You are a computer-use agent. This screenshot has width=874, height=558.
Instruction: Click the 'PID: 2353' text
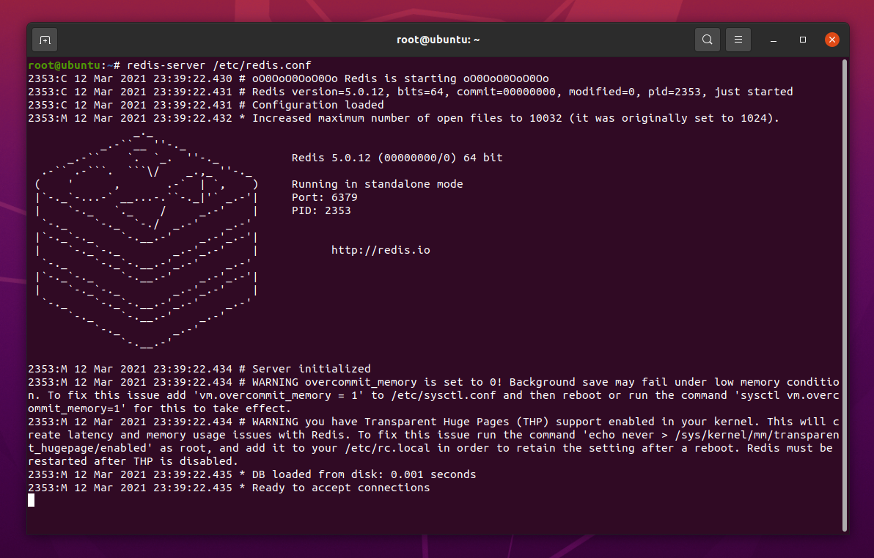click(321, 210)
